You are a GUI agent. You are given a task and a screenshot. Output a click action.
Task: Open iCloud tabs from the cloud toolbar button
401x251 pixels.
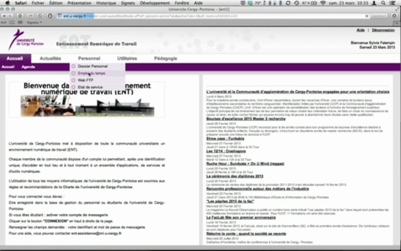pos(20,16)
